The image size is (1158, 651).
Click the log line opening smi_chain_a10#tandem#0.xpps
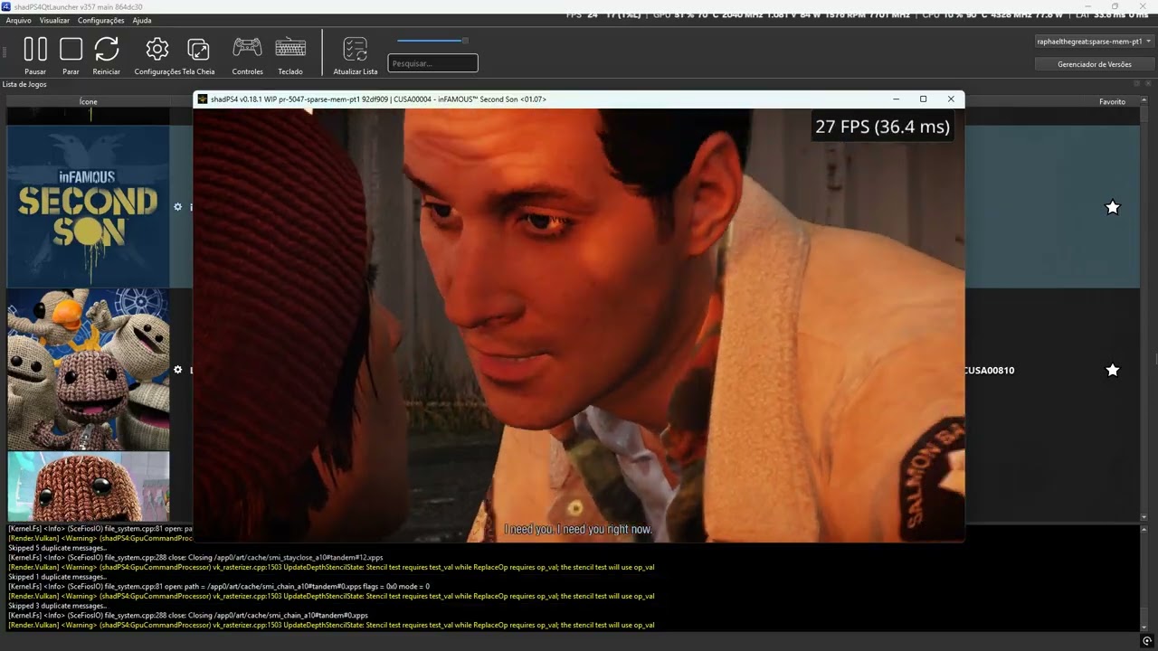(218, 586)
